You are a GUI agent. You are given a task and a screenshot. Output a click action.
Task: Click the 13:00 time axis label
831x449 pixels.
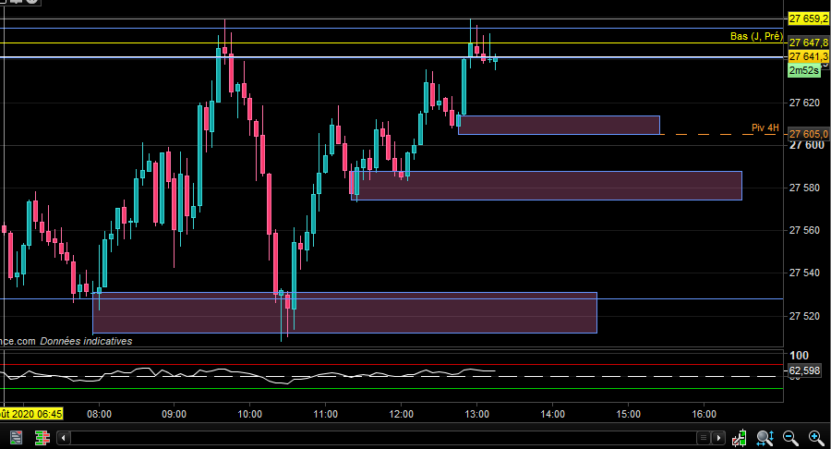[x=477, y=414]
